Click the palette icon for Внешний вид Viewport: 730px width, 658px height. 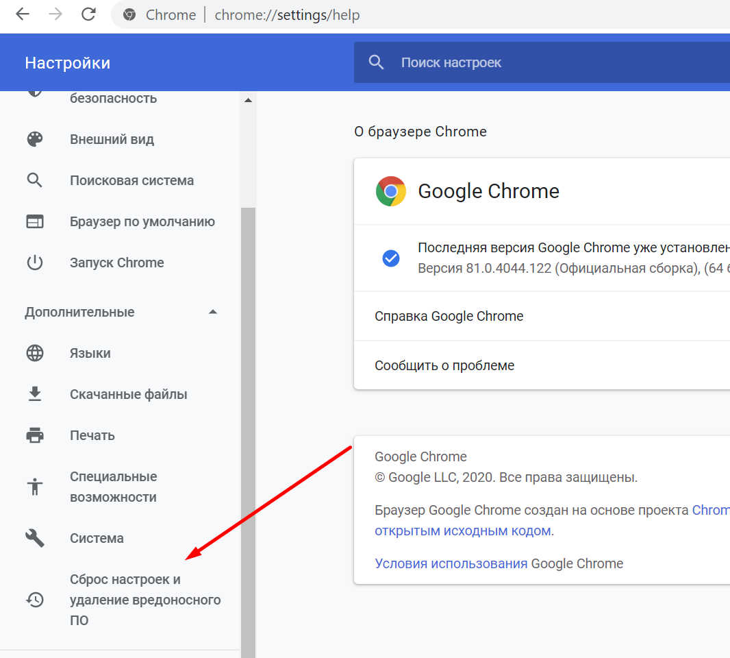click(x=35, y=140)
